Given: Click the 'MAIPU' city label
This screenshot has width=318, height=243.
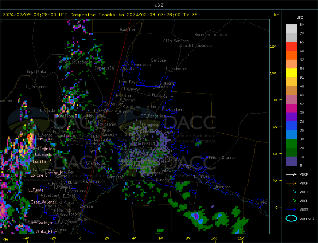Looking at the screenshot, I should click(x=107, y=130).
